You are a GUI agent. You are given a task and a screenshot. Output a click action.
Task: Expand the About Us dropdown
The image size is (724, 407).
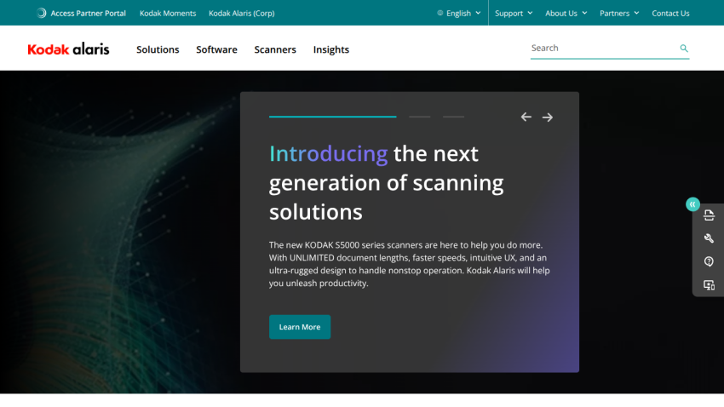566,13
